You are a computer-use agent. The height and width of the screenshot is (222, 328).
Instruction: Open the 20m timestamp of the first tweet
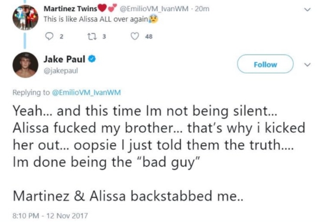(202, 9)
